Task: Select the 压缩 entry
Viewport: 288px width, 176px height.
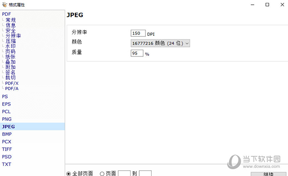Action: click(11, 41)
